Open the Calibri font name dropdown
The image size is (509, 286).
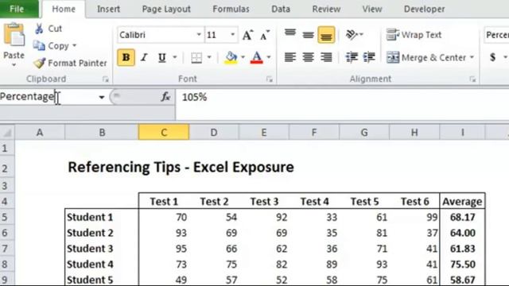coord(199,35)
